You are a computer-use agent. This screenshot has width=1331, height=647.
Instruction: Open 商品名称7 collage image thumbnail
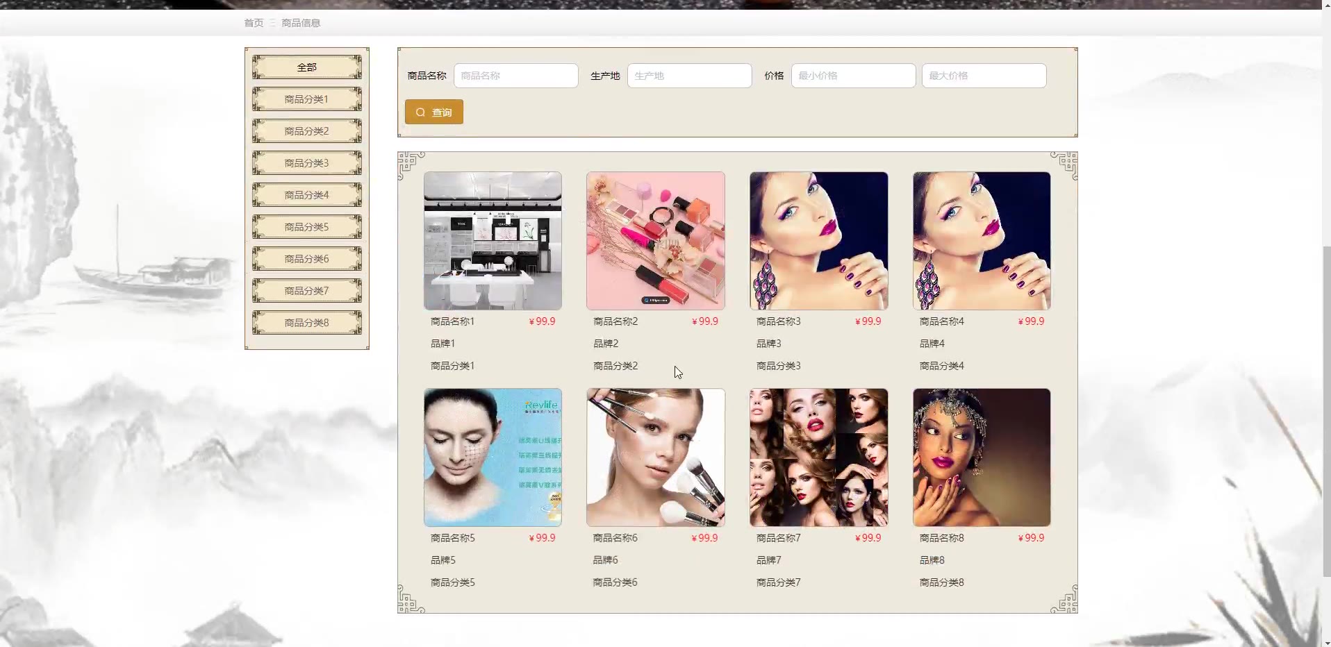tap(819, 457)
